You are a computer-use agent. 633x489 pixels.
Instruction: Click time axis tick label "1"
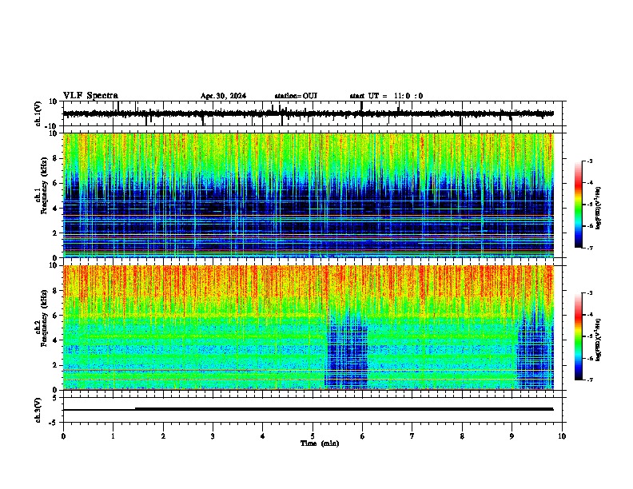[x=113, y=436]
